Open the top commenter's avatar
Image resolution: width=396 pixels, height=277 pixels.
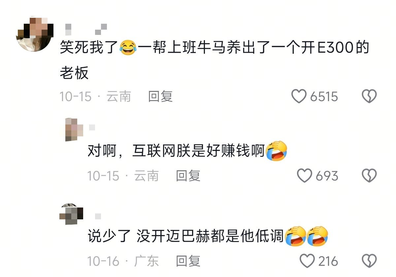[x=33, y=34]
